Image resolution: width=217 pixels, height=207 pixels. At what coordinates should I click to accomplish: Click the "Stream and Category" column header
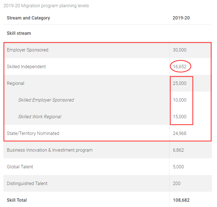28,18
